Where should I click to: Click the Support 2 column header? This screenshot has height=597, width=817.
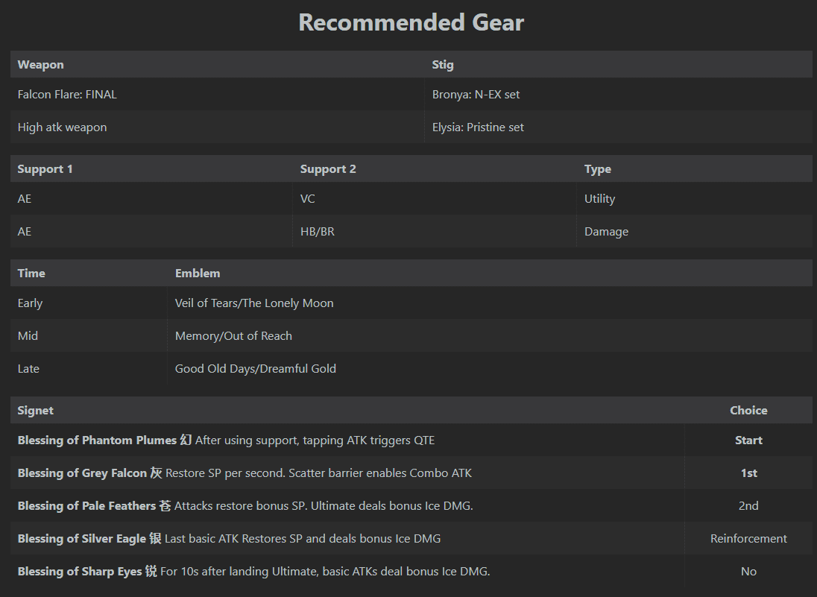328,169
